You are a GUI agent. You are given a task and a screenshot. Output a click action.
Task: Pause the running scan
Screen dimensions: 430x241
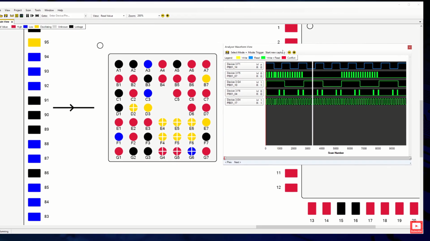(x=27, y=16)
